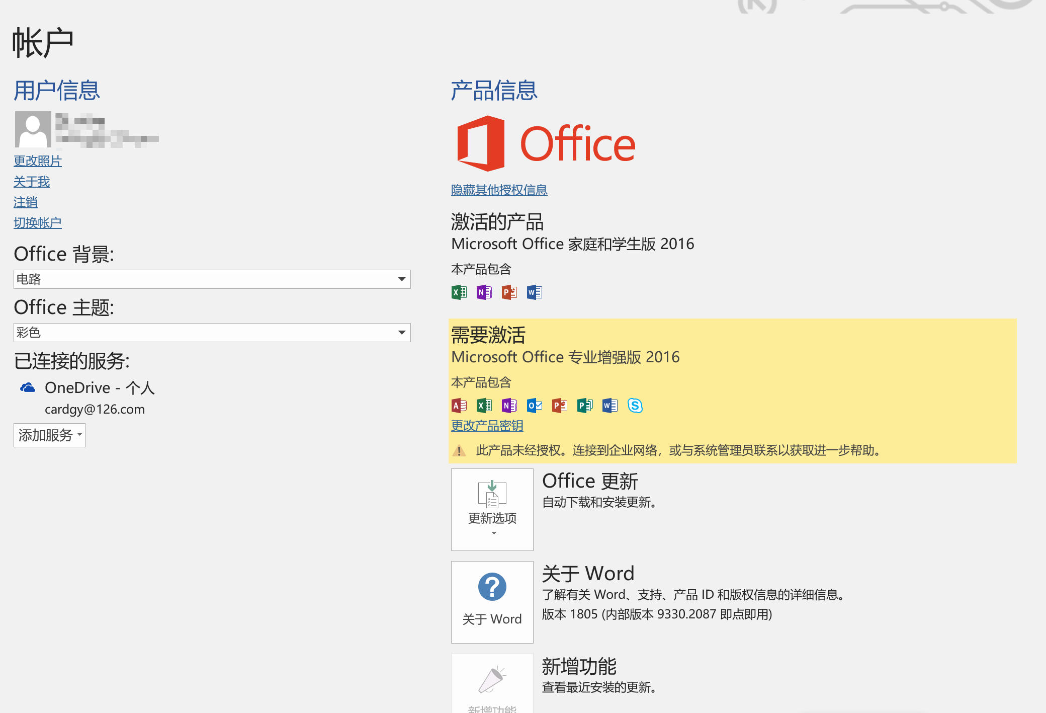Click 查看最近安装的更新 text

click(599, 687)
